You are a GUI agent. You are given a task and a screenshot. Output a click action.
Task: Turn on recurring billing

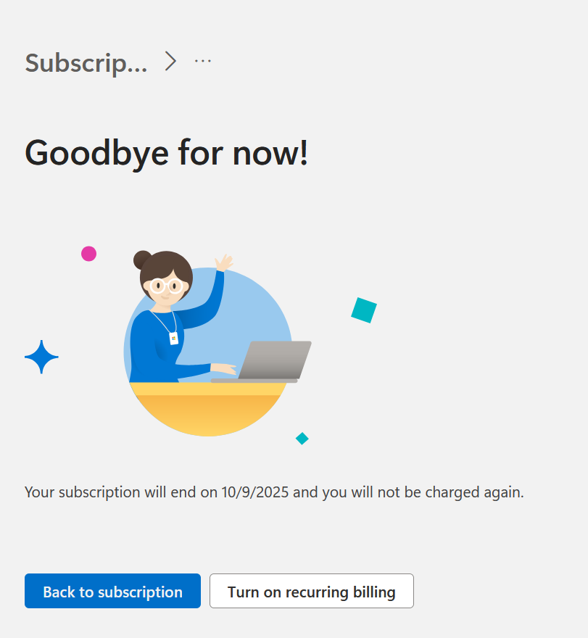tap(311, 592)
